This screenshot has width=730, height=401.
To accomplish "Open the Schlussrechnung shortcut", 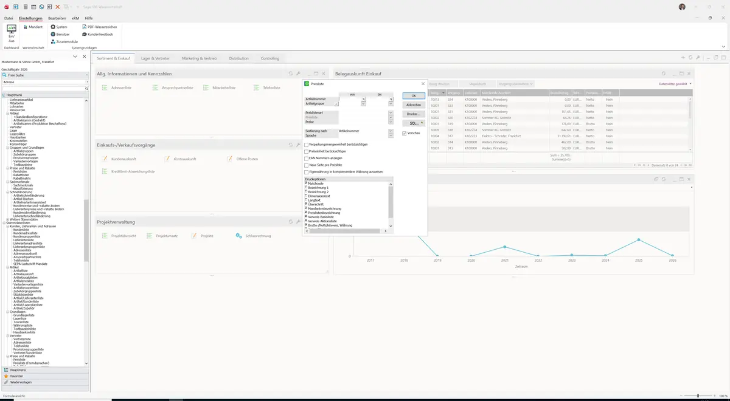I will 253,236.
